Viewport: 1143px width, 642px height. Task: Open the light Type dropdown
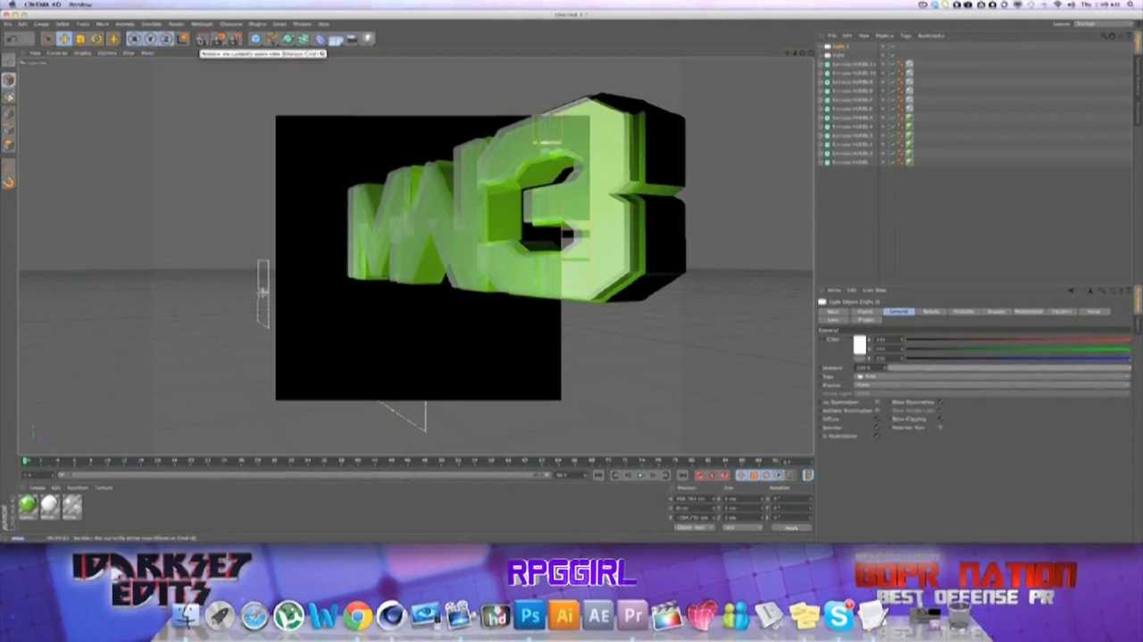click(991, 376)
